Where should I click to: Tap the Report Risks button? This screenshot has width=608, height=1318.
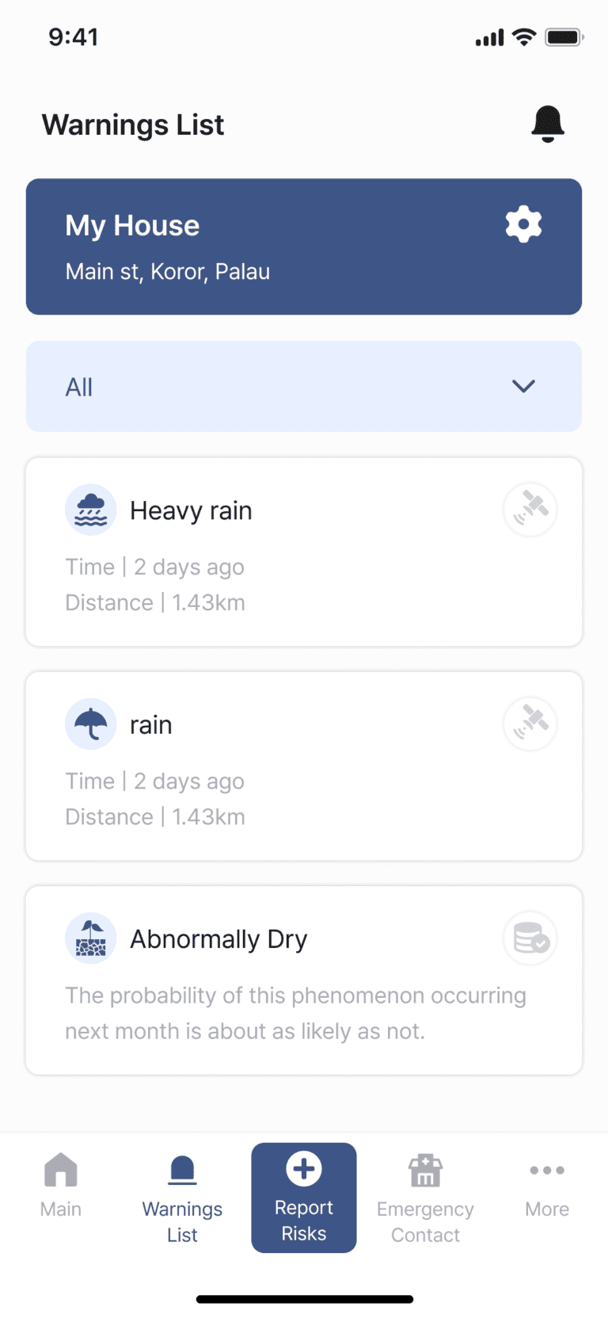click(304, 1198)
